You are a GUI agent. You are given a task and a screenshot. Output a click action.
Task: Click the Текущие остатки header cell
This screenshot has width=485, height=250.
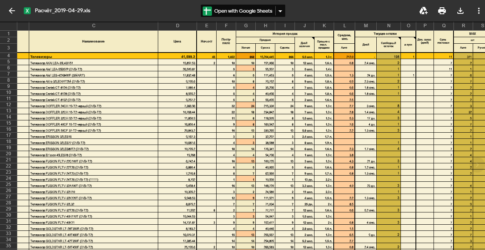click(385, 34)
